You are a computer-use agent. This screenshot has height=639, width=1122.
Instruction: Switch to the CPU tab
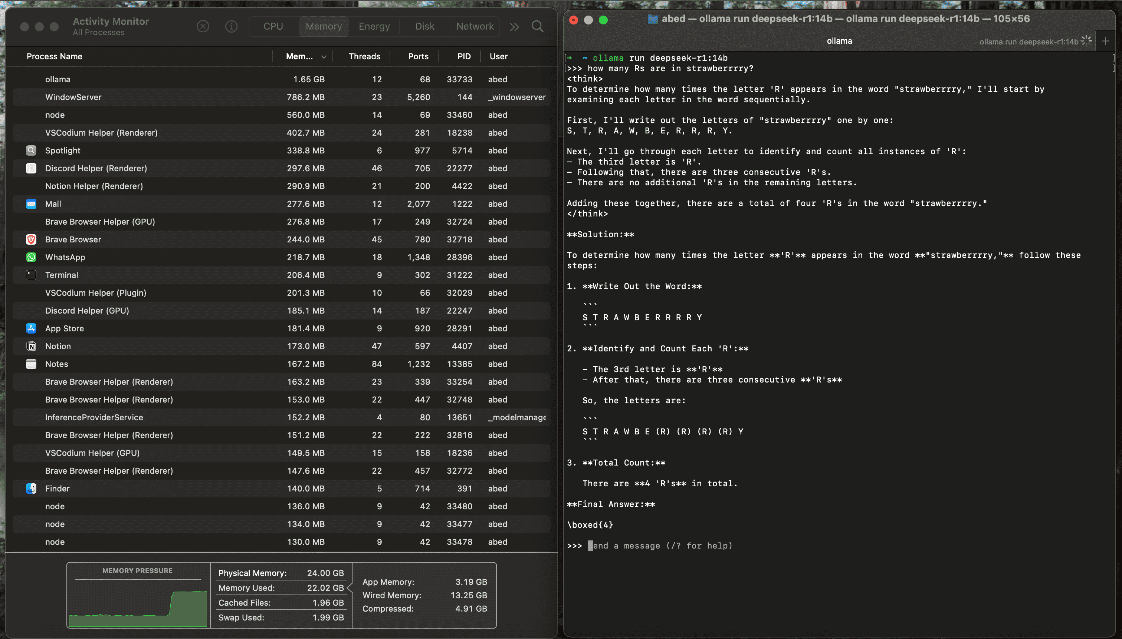click(272, 26)
